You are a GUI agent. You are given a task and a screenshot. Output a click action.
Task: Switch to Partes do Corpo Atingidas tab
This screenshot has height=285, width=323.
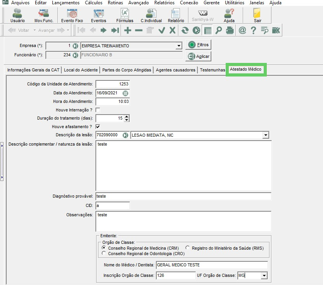(127, 70)
